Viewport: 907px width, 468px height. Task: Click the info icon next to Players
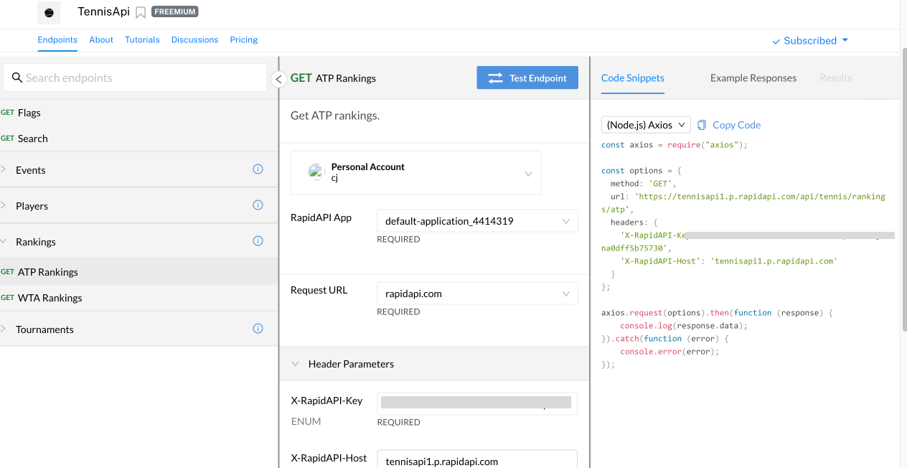click(x=258, y=205)
